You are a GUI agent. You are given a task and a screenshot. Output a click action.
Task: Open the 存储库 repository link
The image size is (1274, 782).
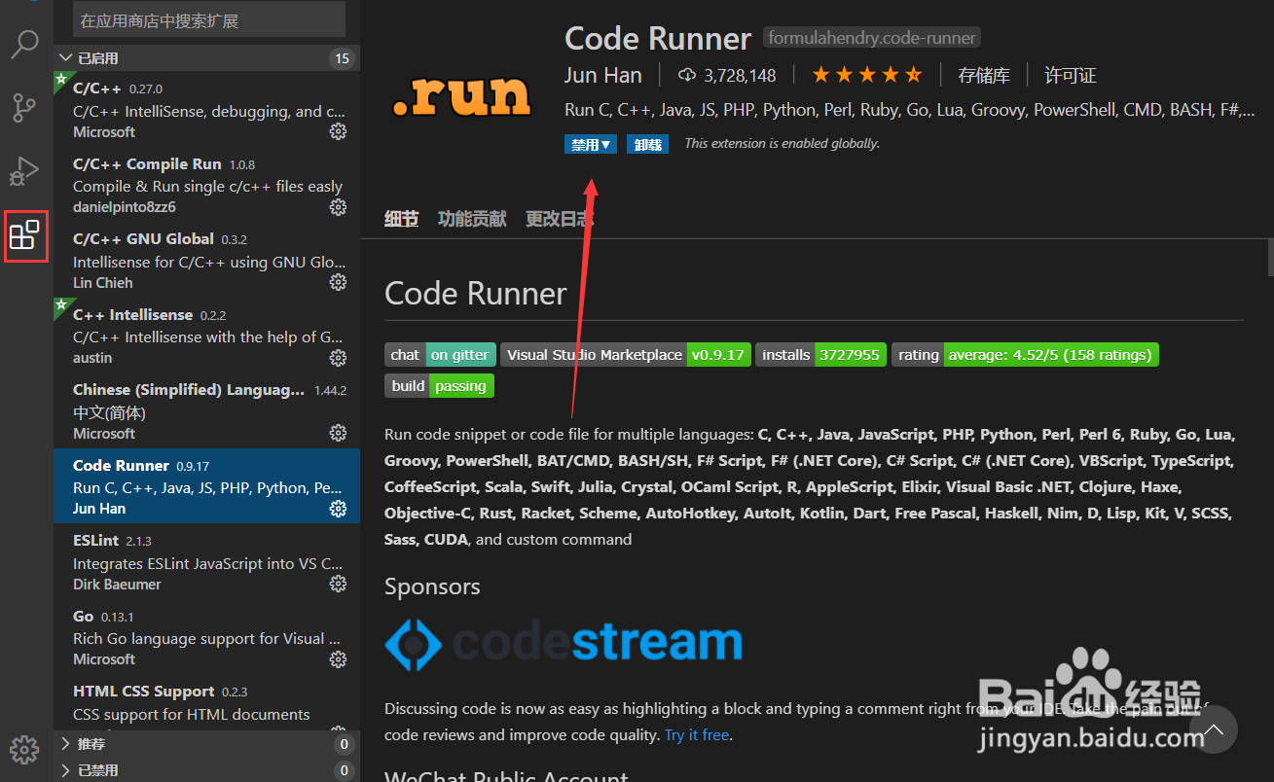pyautogui.click(x=984, y=75)
